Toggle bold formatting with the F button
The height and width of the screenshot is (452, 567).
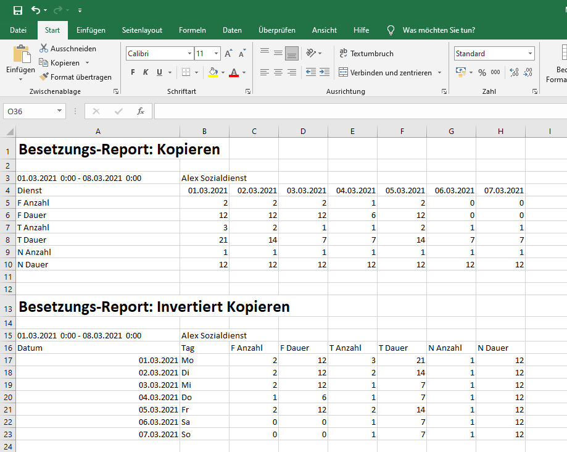point(133,73)
